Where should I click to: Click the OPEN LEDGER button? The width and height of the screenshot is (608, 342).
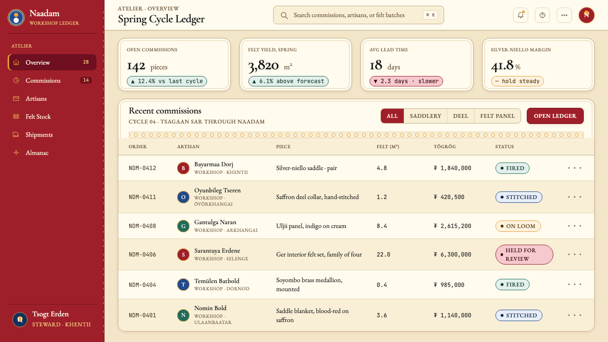point(555,116)
